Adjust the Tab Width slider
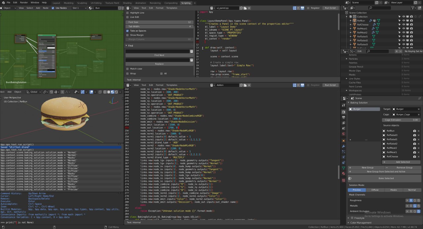This screenshot has height=229, width=423. click(x=159, y=26)
